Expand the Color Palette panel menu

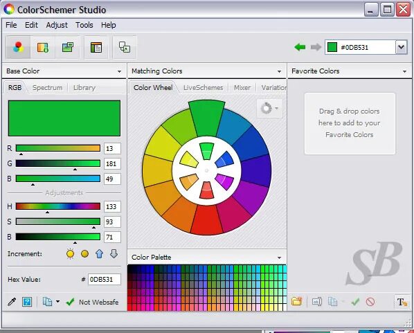point(279,258)
